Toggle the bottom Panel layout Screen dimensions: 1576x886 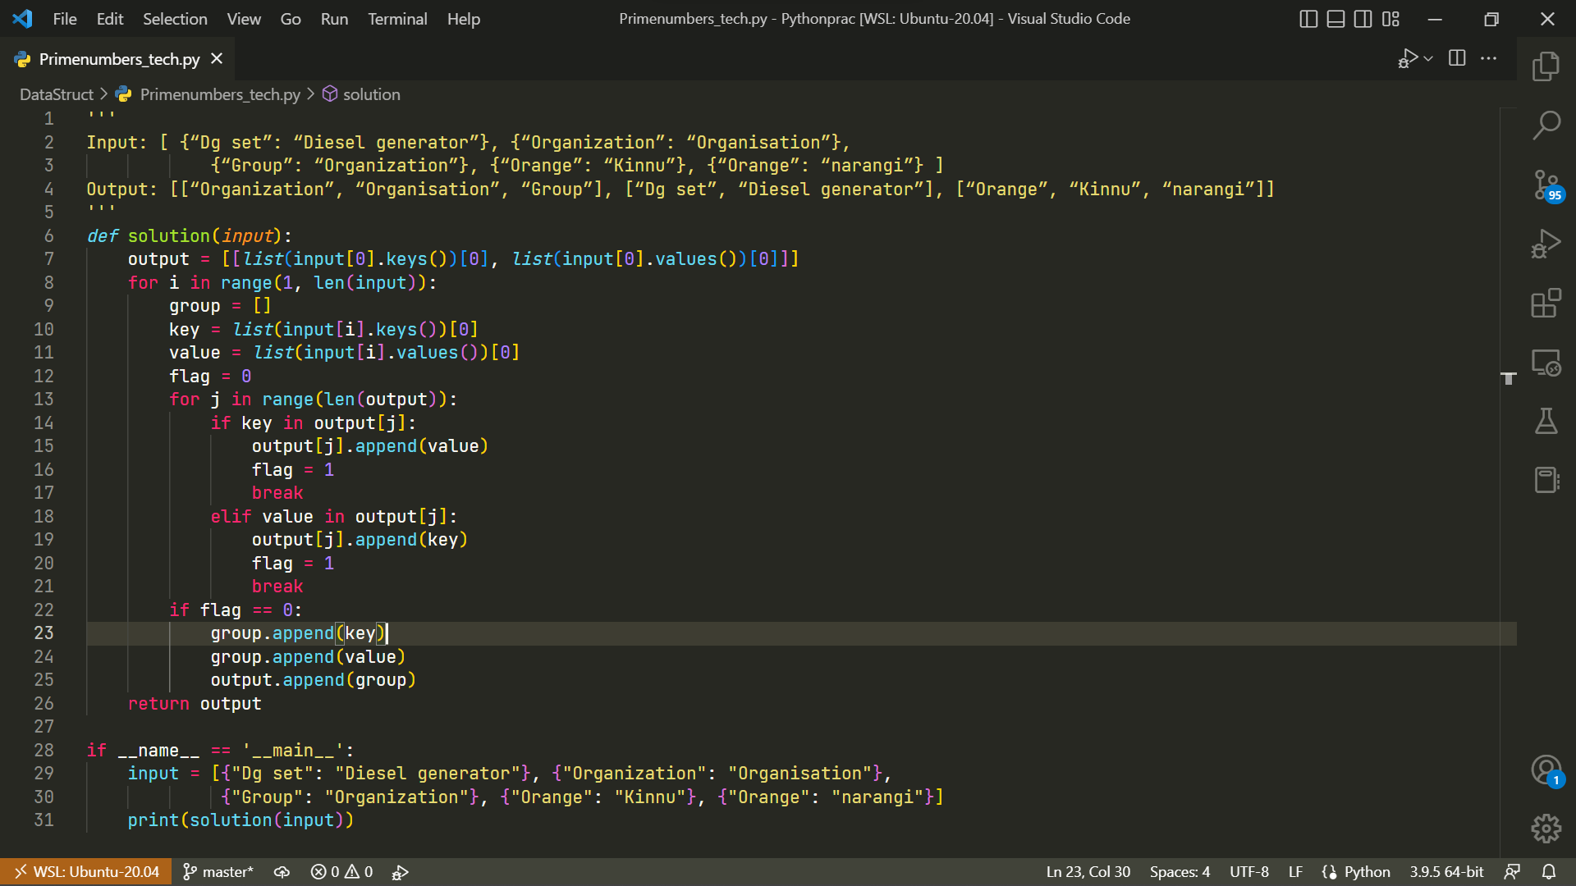click(1335, 19)
